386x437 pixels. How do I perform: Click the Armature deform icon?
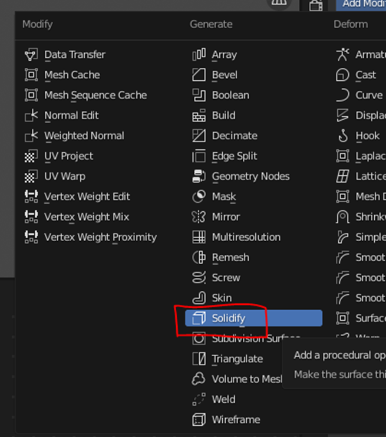pyautogui.click(x=342, y=55)
